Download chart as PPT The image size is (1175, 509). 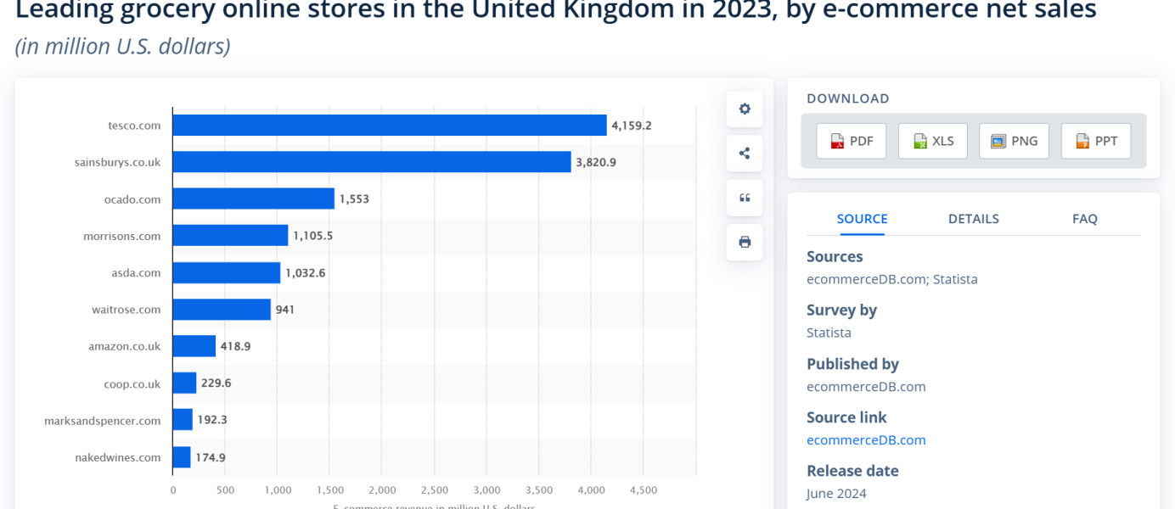[x=1096, y=141]
